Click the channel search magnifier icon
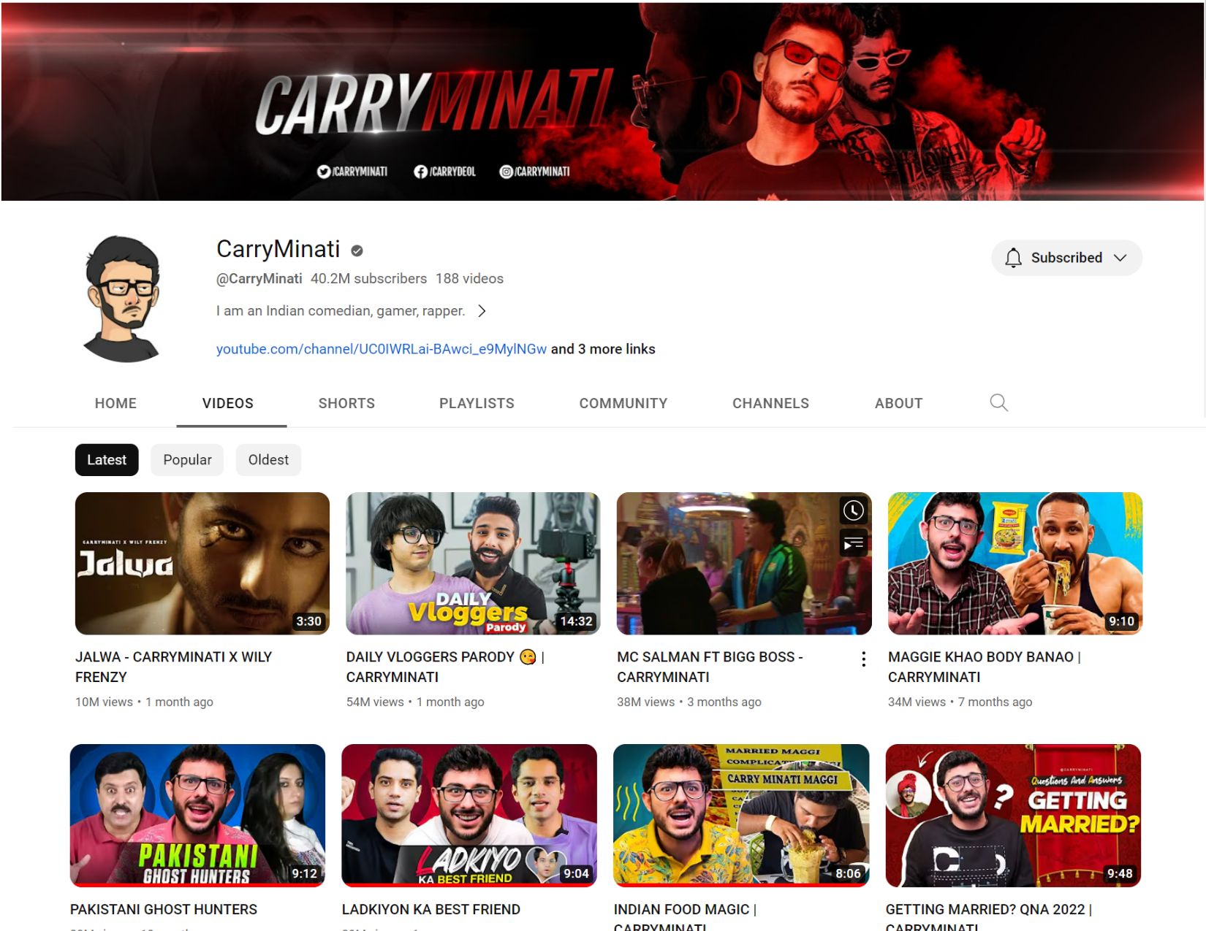The width and height of the screenshot is (1206, 931). [998, 402]
